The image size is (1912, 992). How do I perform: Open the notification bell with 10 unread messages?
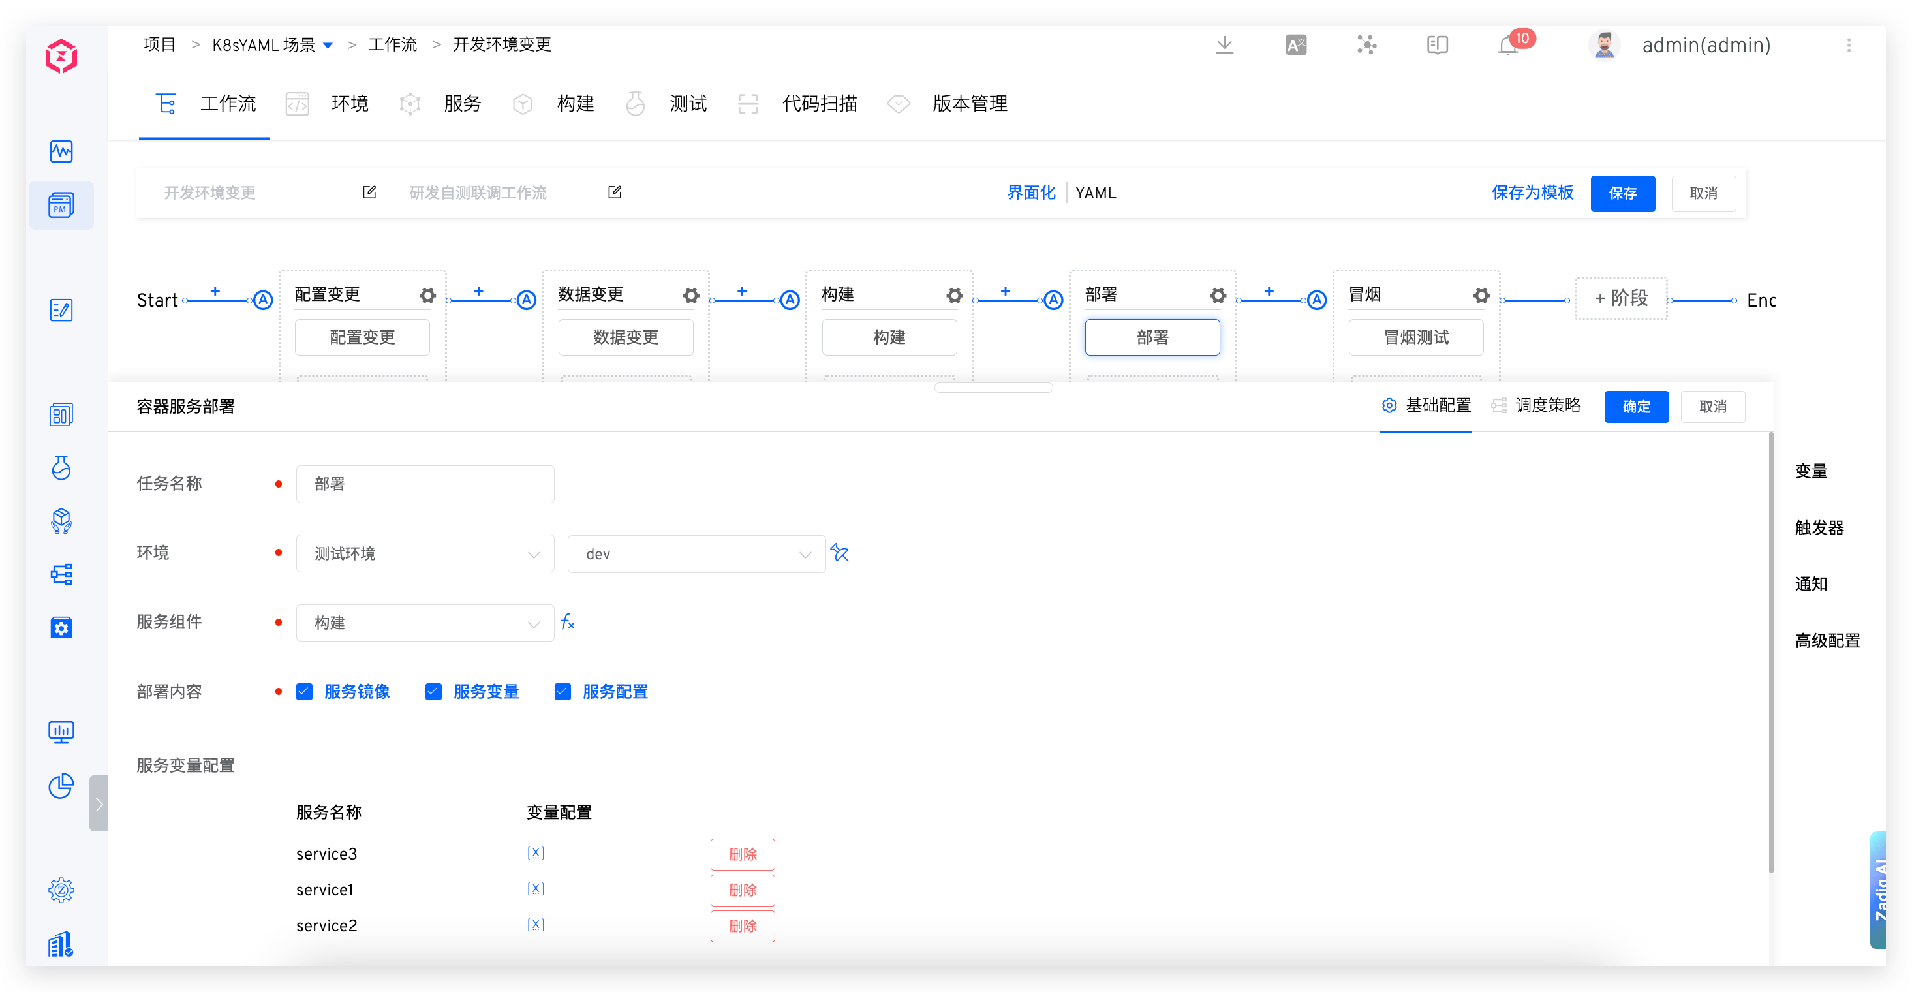click(1508, 44)
